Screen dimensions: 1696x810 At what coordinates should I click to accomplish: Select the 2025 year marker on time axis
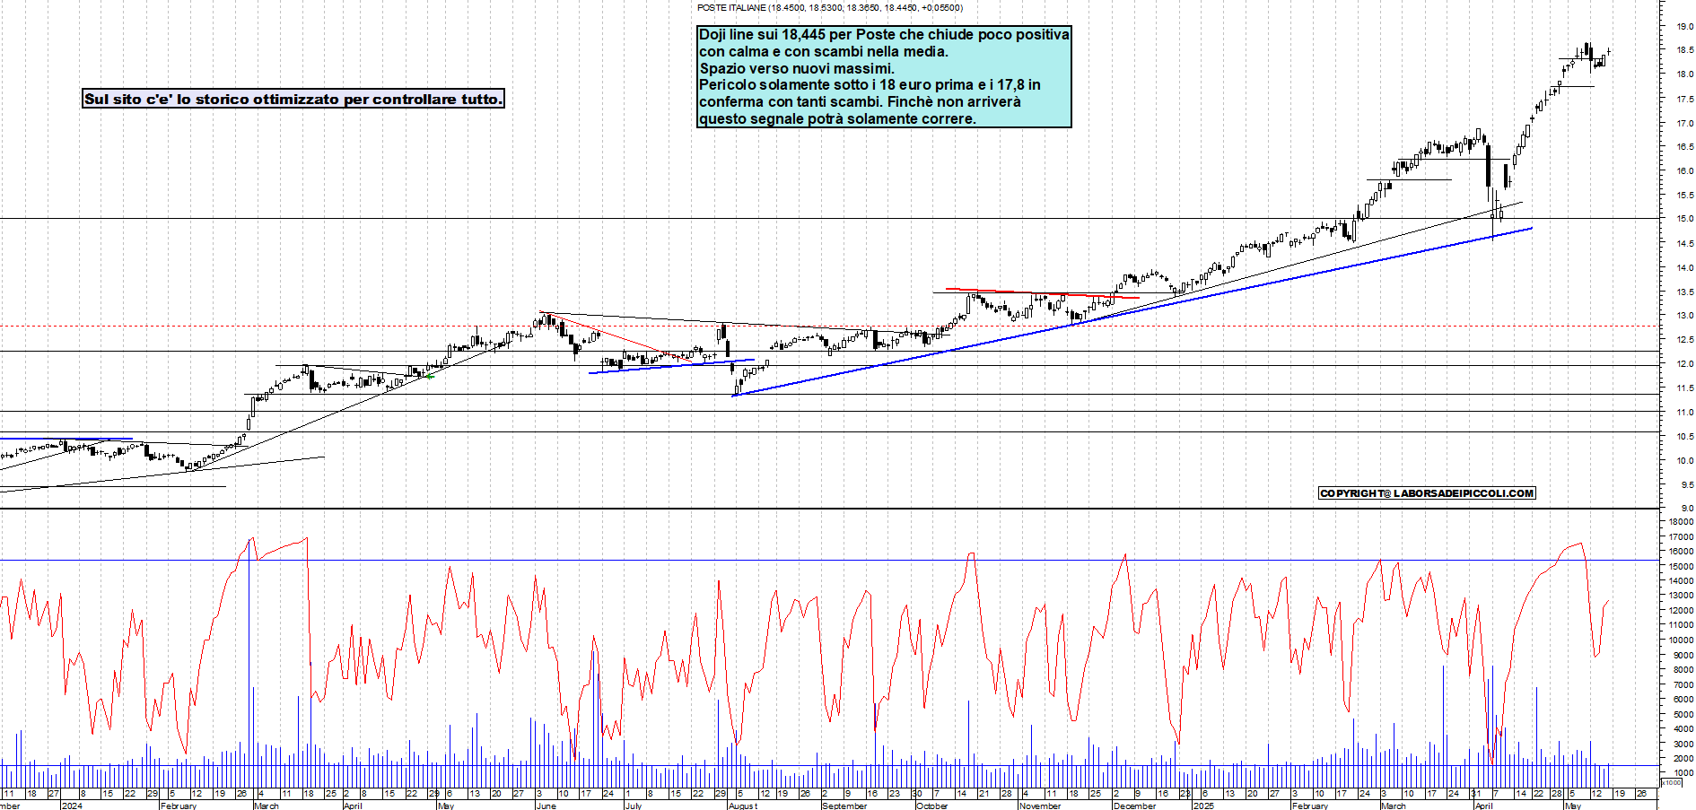[1203, 806]
